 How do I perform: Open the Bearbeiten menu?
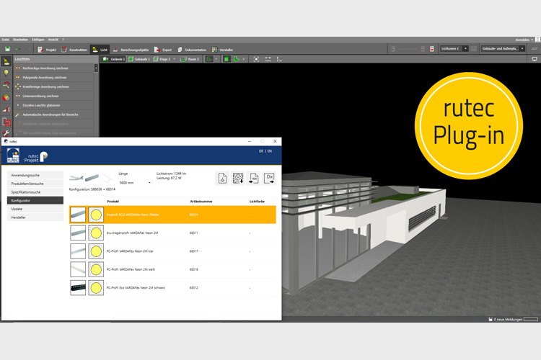coord(20,40)
